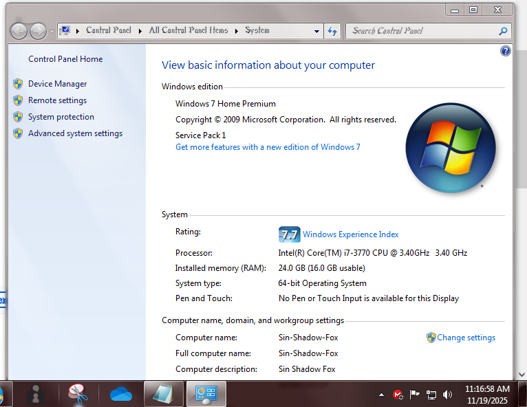Screen dimensions: 527x407
Task: Select the Windows 7 Home Premium text
Action: click(226, 104)
